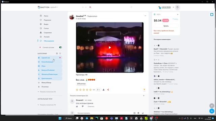The width and height of the screenshot is (216, 121).
Task: Collapse the PKOIN price widget
Action: (178, 14)
